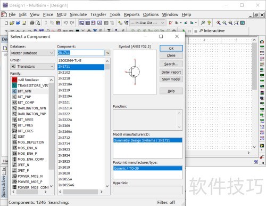
Task: Select component 2N3019 in list
Action: pyautogui.click(x=64, y=168)
